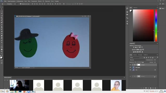Create a new layer button

pos(153,88)
